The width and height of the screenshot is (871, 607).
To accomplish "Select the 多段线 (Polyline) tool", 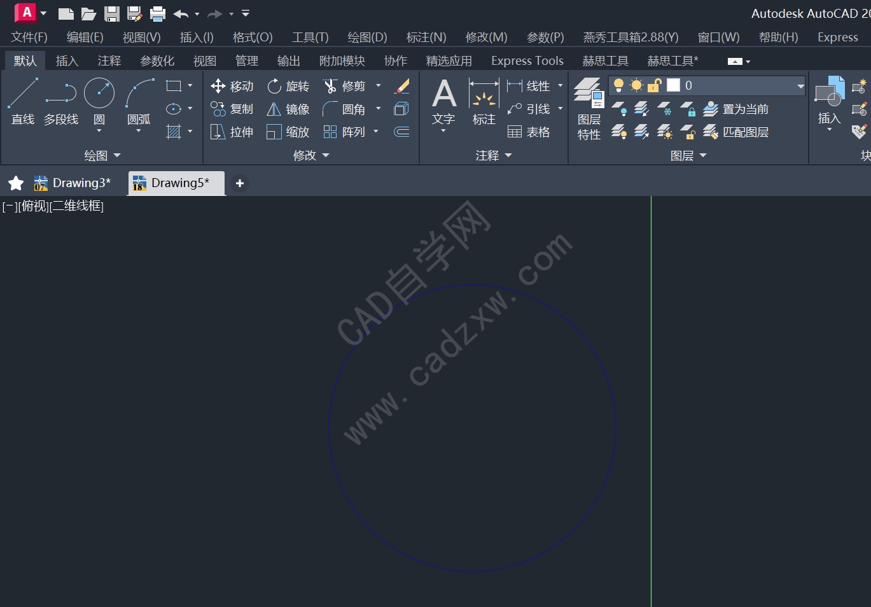I will [x=61, y=101].
